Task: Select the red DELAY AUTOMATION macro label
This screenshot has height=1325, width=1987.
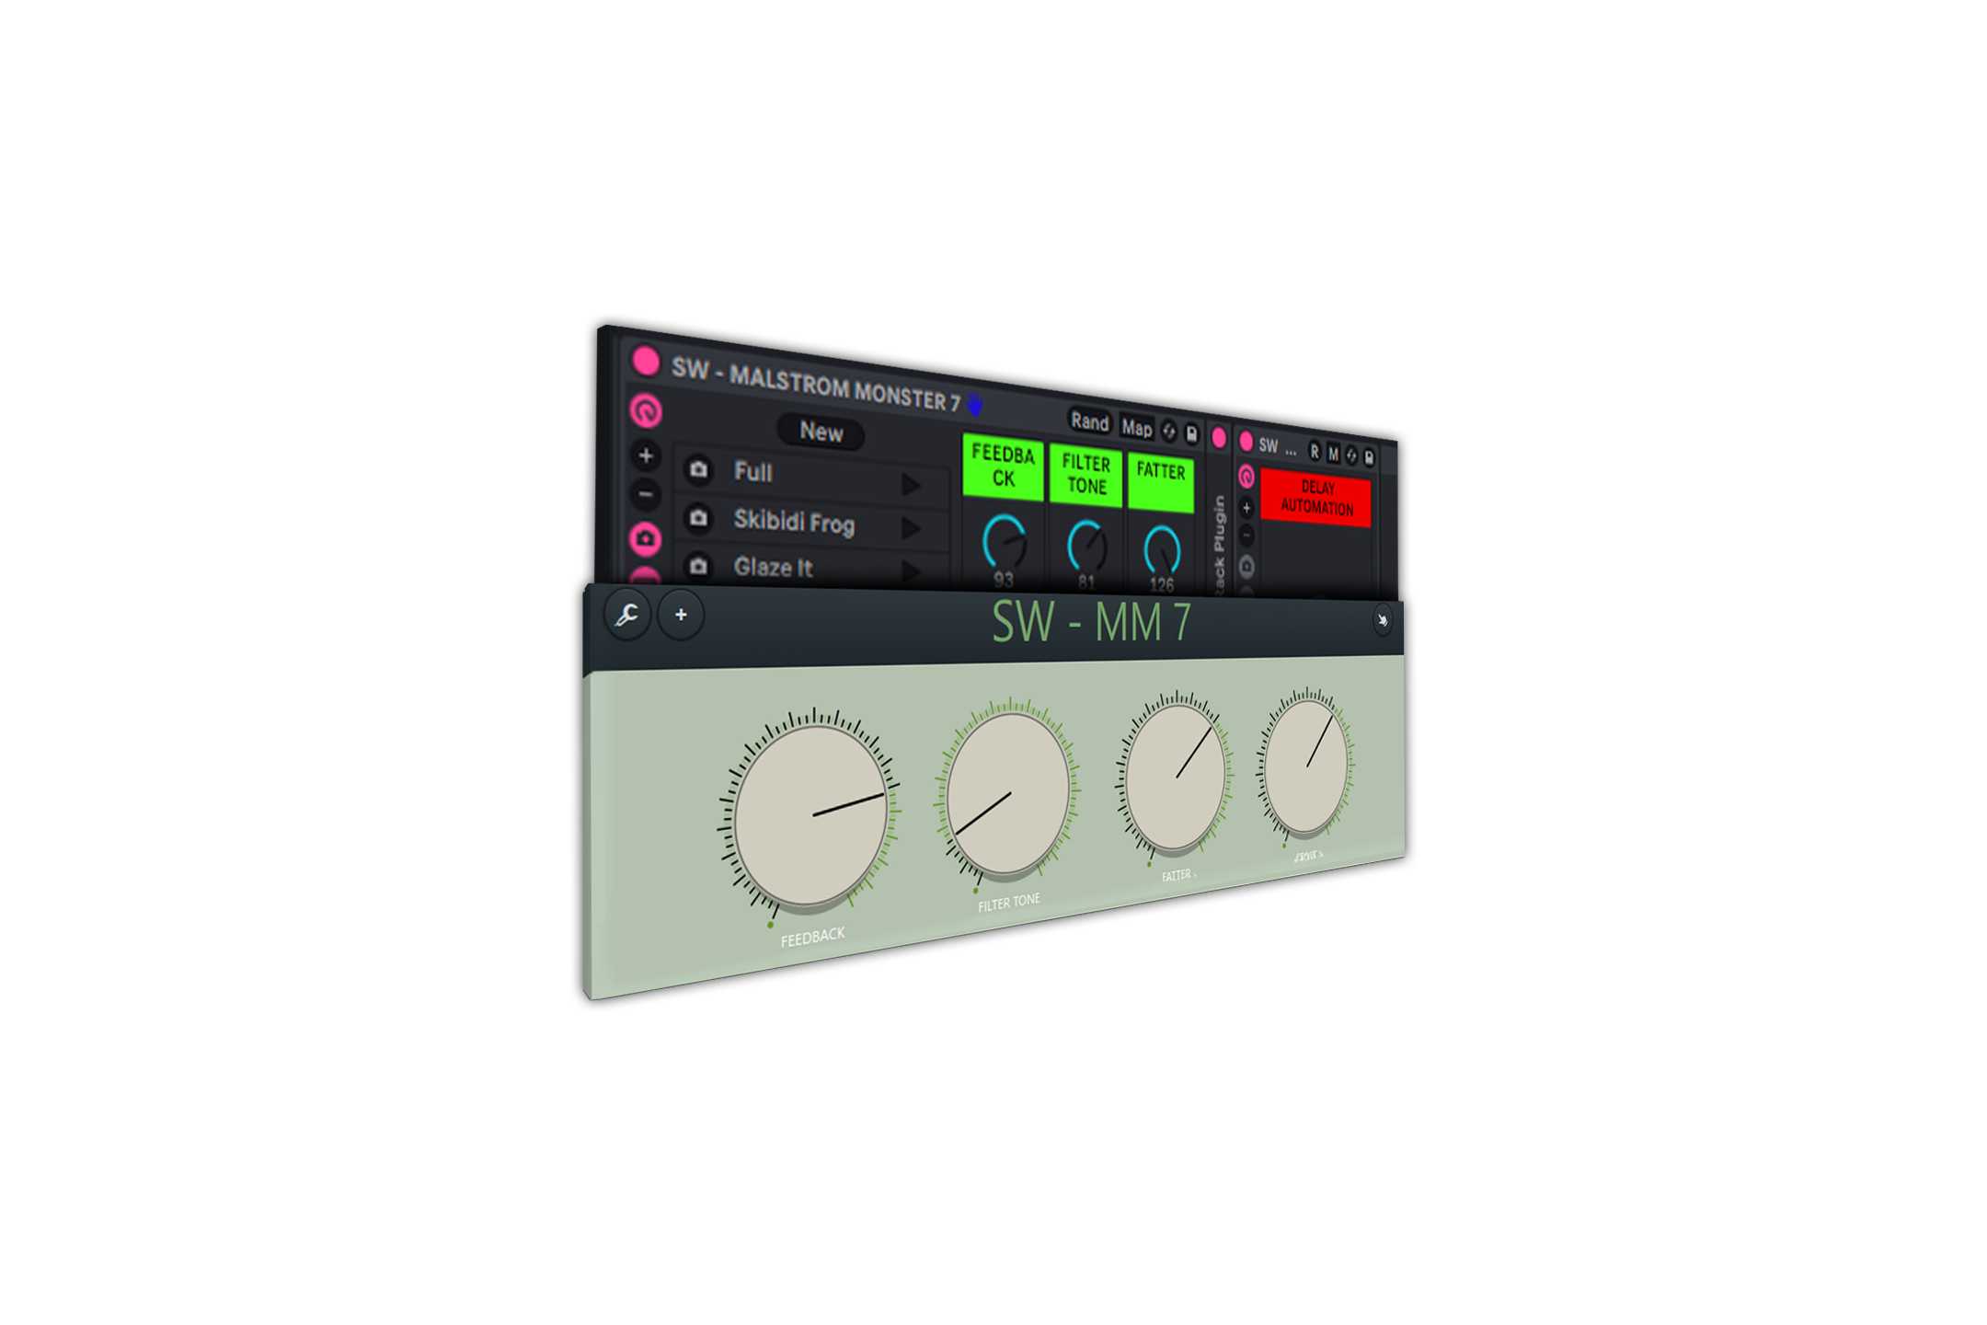Action: click(1315, 498)
